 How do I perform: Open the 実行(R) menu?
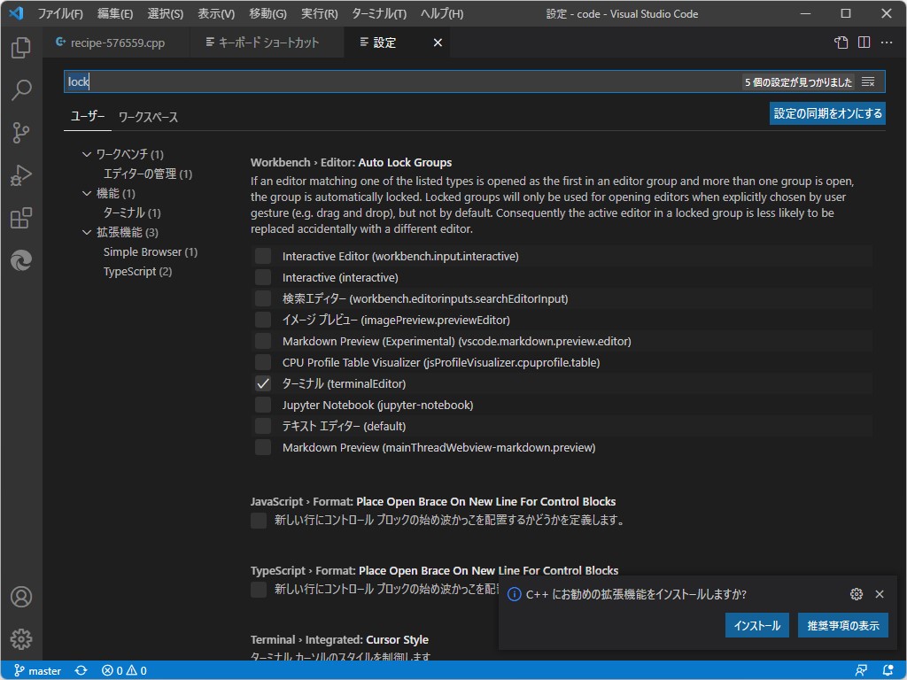click(319, 13)
